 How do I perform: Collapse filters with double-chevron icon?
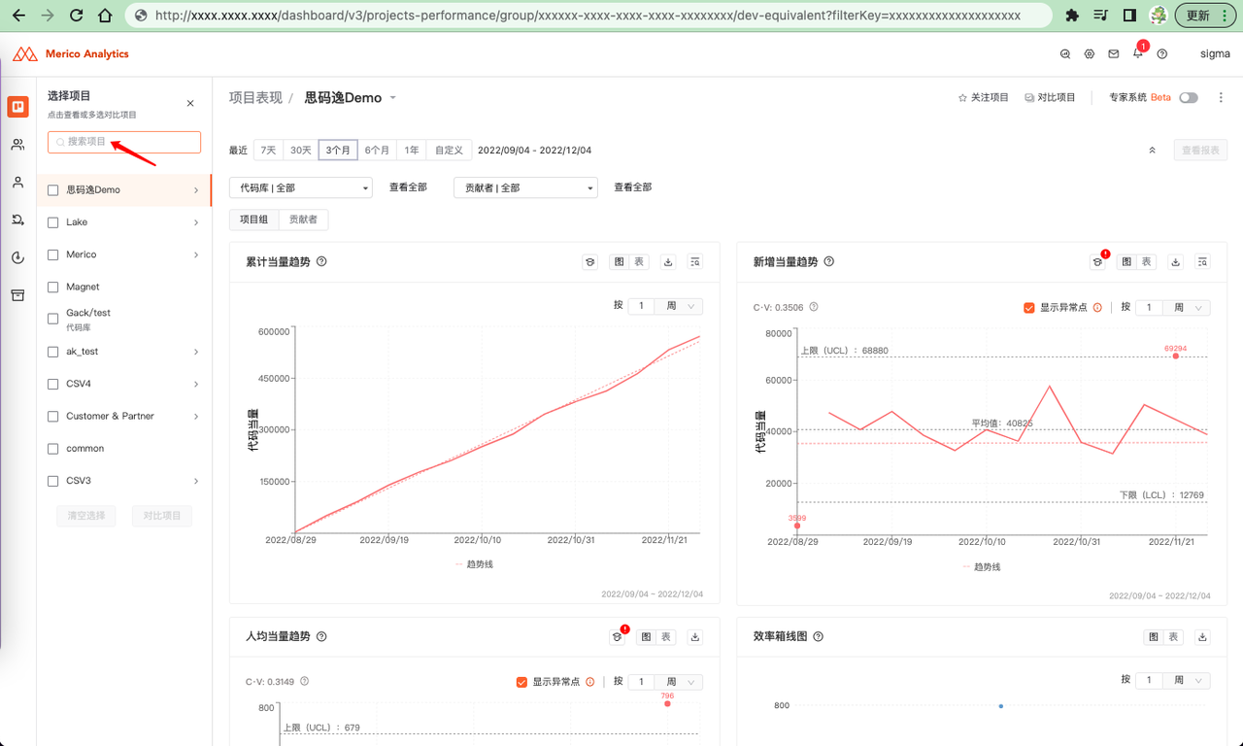[1153, 151]
